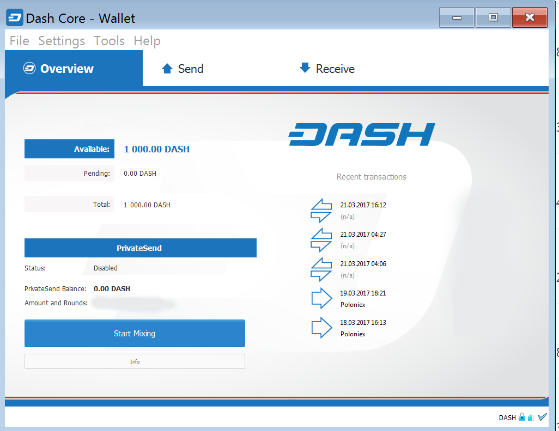Go to the Send tab
This screenshot has height=431, width=559.
point(183,69)
